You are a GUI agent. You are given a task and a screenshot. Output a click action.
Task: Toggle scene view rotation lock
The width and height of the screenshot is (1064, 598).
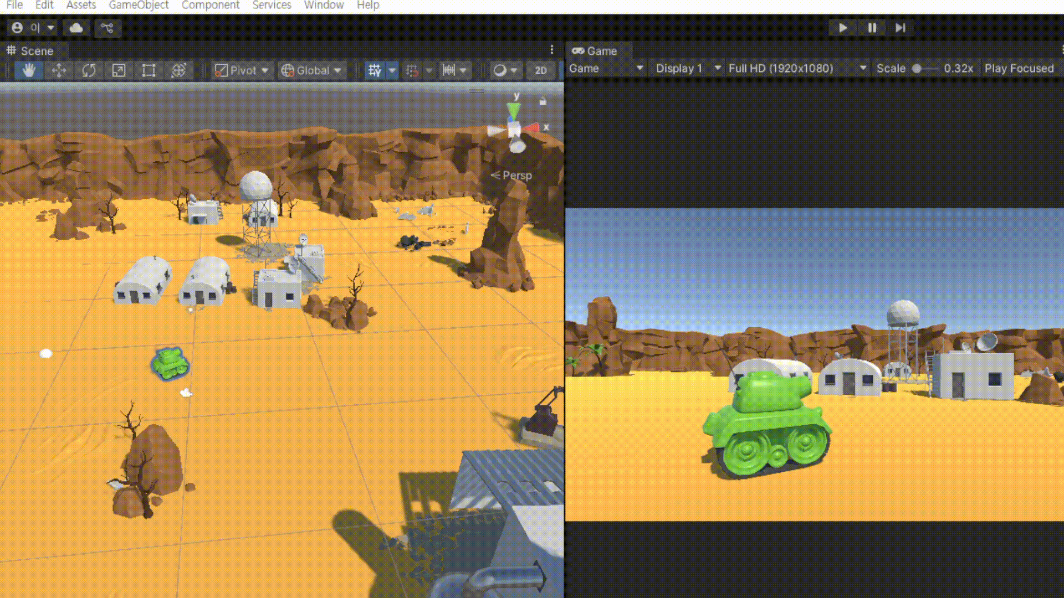[x=543, y=101]
